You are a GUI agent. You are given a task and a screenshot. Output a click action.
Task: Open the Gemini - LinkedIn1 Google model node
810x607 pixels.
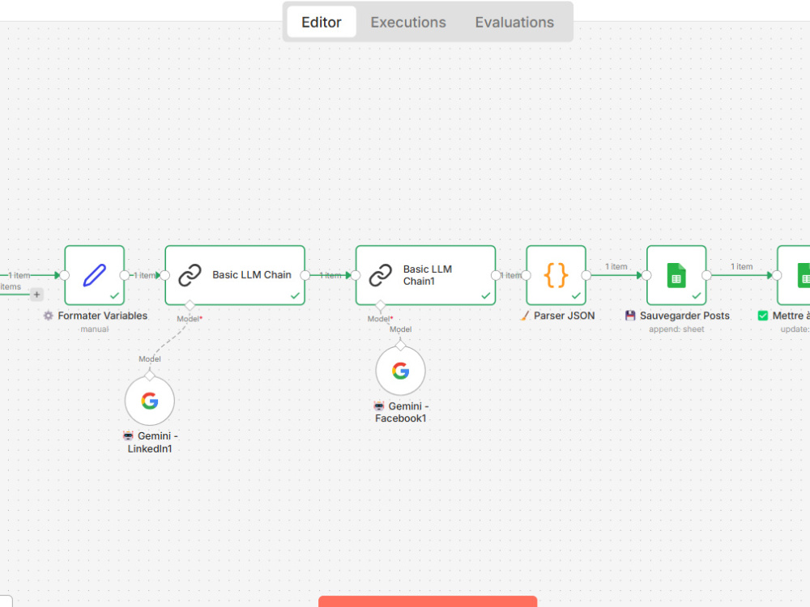(x=150, y=401)
